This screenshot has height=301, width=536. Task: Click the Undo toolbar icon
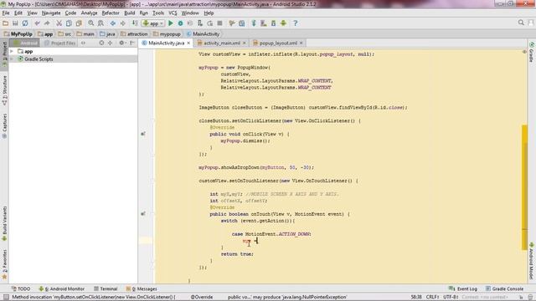coord(37,23)
